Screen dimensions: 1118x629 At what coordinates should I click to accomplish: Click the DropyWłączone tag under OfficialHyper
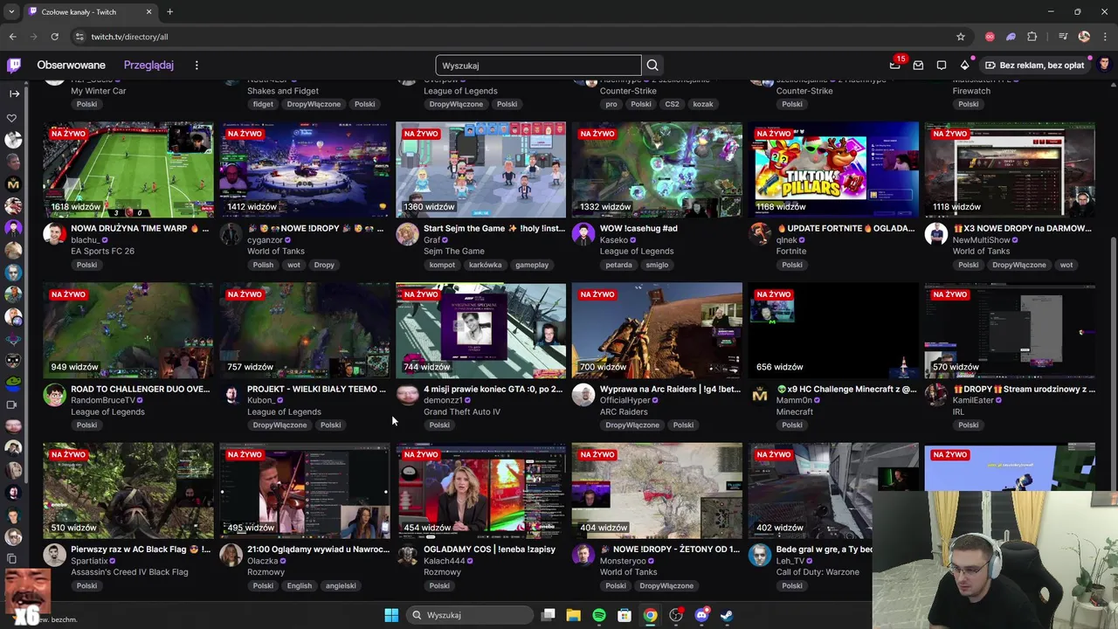[632, 425]
